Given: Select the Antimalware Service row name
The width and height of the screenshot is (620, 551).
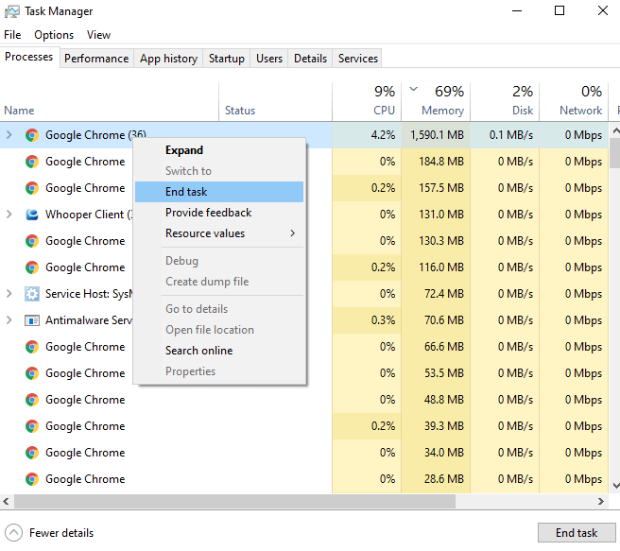Looking at the screenshot, I should 89,320.
